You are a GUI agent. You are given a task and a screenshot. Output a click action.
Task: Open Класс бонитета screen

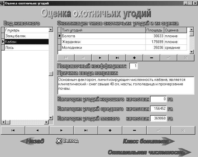149,141
